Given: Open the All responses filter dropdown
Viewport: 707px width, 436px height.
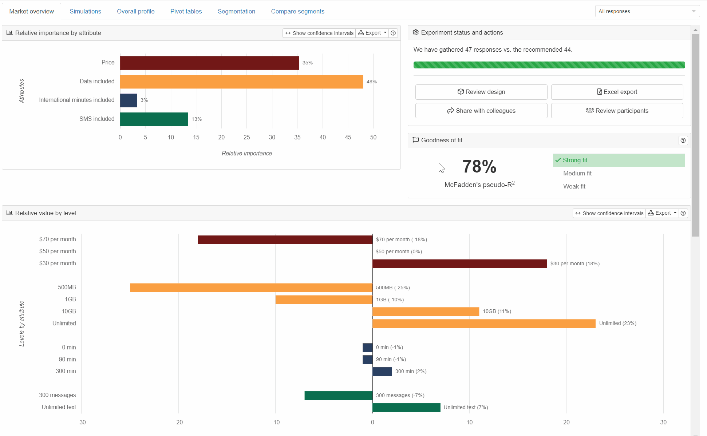Looking at the screenshot, I should coord(647,11).
